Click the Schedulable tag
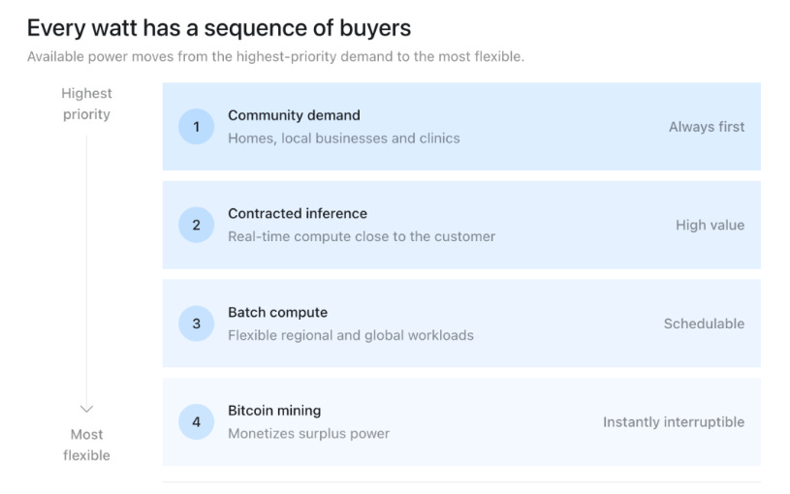Screen dimensions: 790x494 (x=704, y=324)
